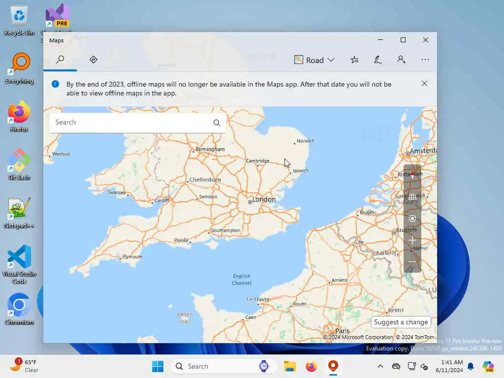Viewport: 504px width, 378px height.
Task: Open the See more options menu
Action: (x=425, y=60)
